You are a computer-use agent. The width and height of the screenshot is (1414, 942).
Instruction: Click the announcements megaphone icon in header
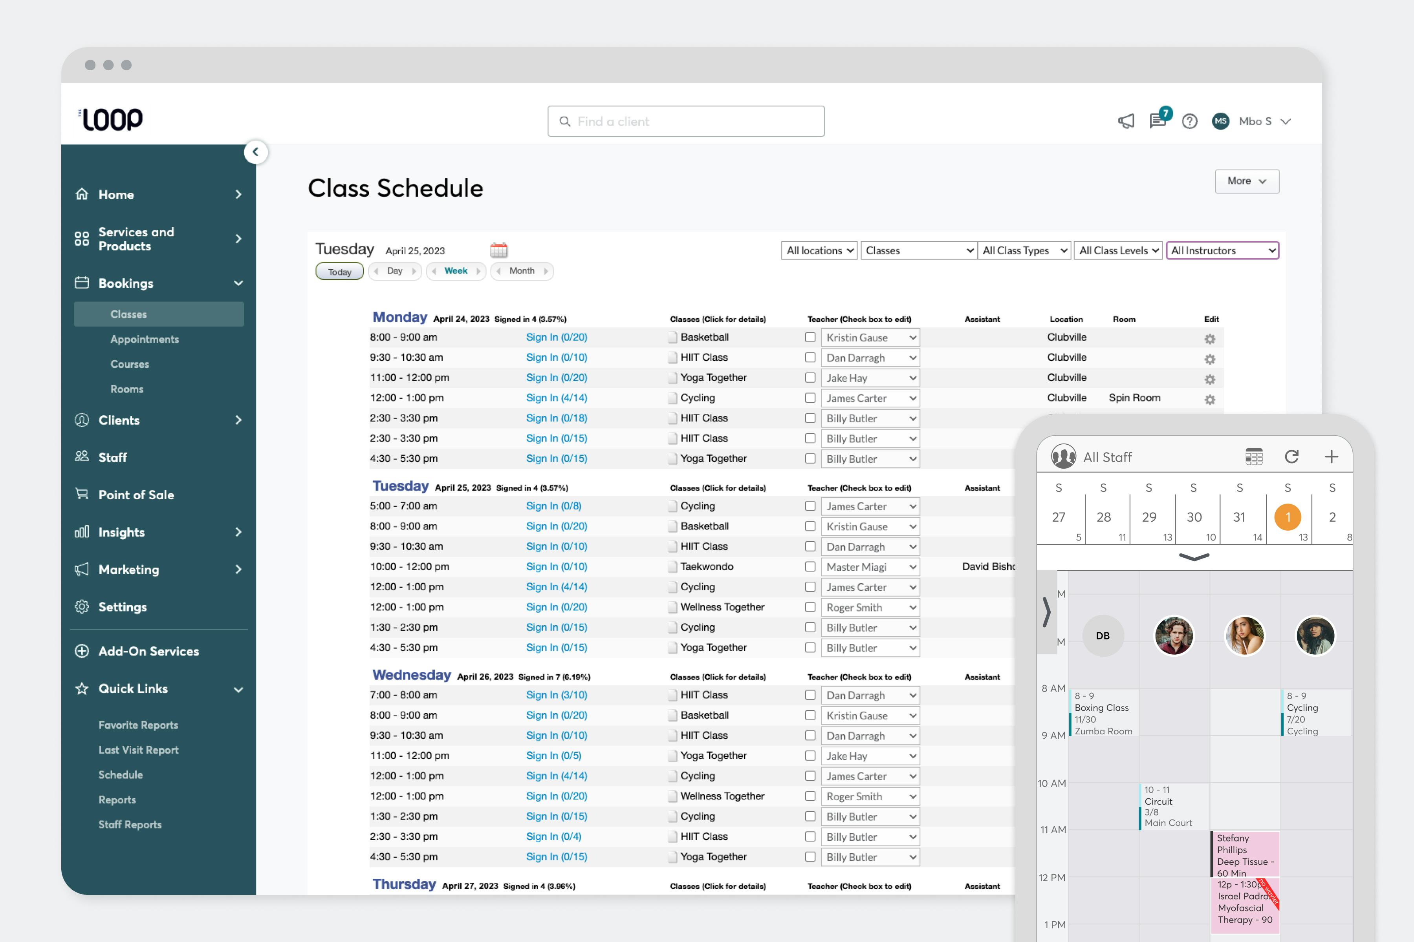pos(1126,121)
